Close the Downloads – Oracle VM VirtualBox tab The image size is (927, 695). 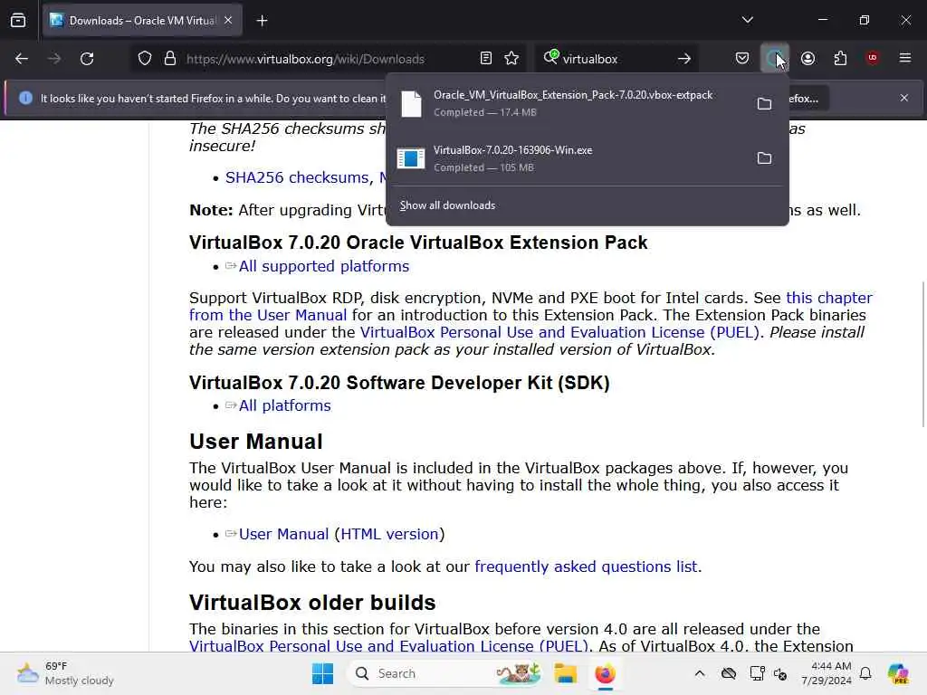pyautogui.click(x=228, y=20)
